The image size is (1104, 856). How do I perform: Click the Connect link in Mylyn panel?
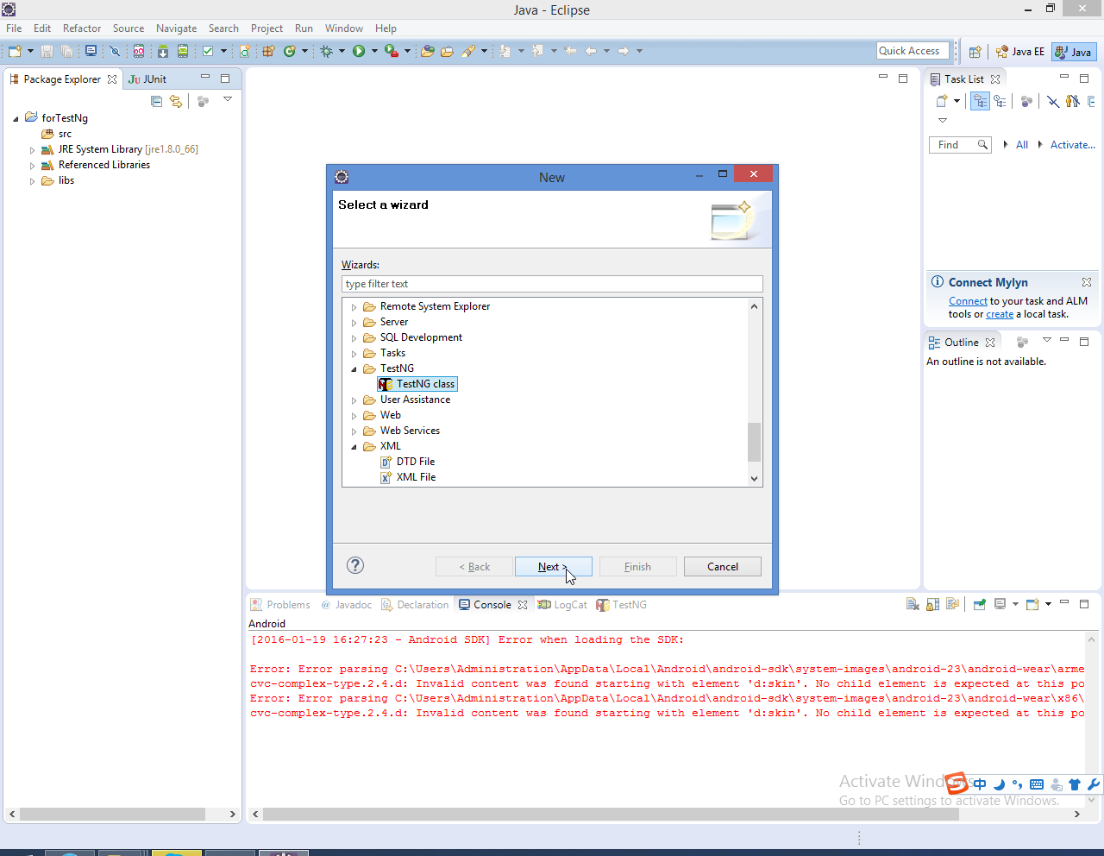[x=968, y=301]
